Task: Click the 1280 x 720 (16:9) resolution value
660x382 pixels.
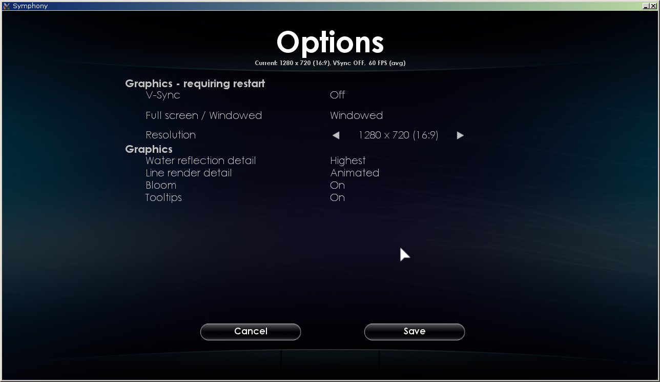Action: tap(398, 135)
